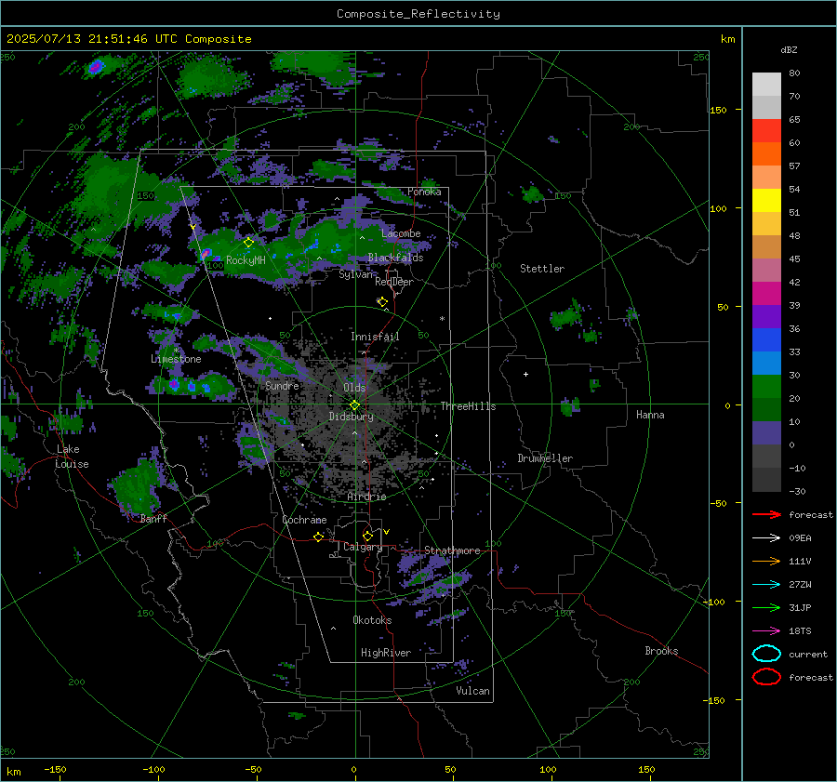Select the magenta 18TS arrow legend entry
The width and height of the screenshot is (837, 782).
coord(766,631)
